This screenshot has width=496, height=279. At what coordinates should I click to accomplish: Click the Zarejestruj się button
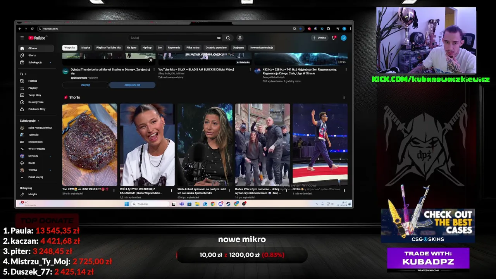pos(133,85)
